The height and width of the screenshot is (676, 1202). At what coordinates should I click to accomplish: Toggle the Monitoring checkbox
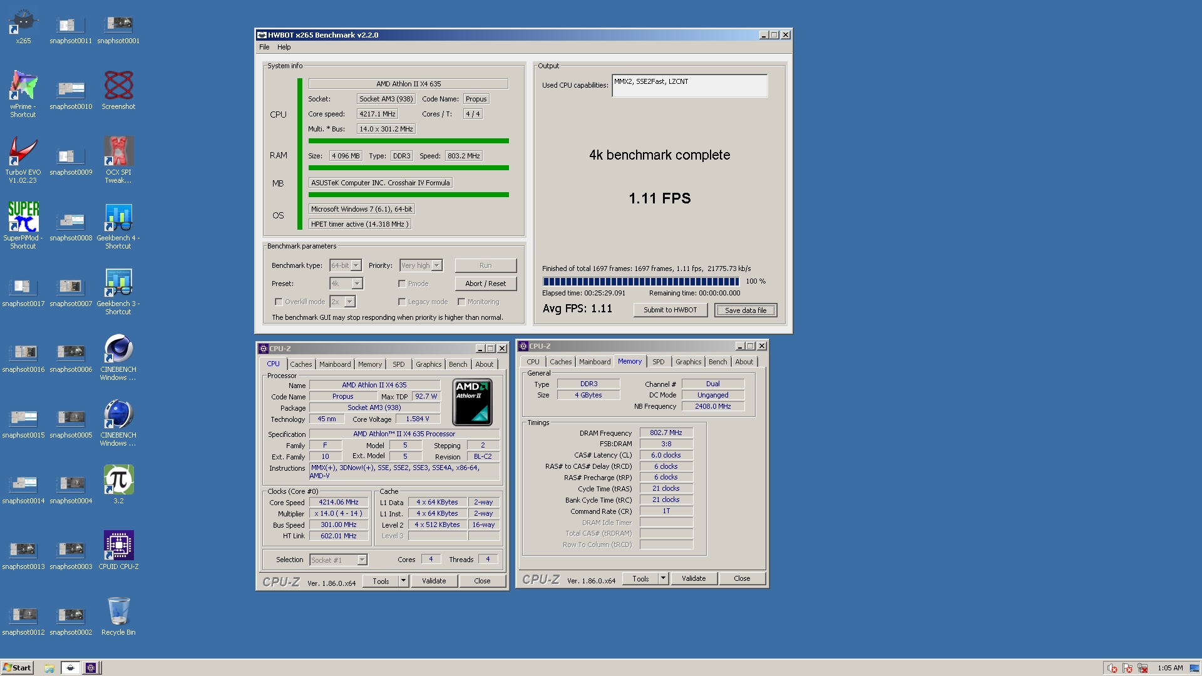461,302
